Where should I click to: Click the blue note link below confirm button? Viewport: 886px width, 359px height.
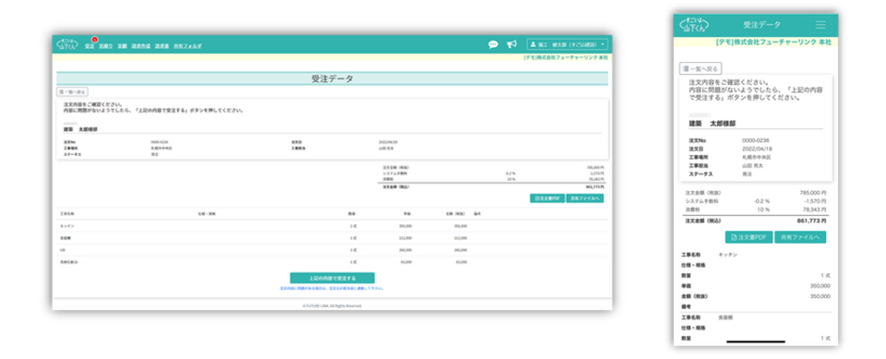click(332, 288)
